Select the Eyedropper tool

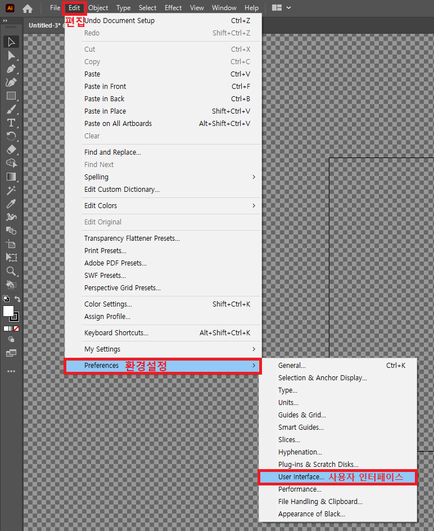[x=11, y=204]
